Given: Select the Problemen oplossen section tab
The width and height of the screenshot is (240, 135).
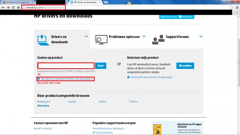Looking at the screenshot, I should (x=120, y=39).
